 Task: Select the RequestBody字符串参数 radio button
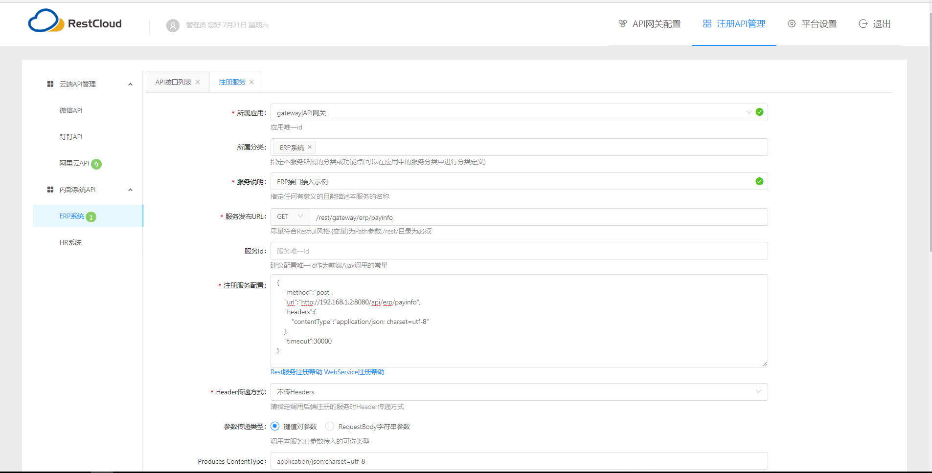pyautogui.click(x=329, y=426)
